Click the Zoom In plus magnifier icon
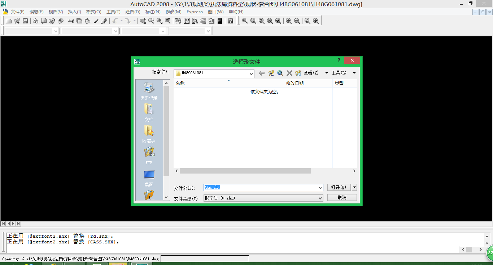Viewport: 493px width, 265px height. click(x=288, y=21)
